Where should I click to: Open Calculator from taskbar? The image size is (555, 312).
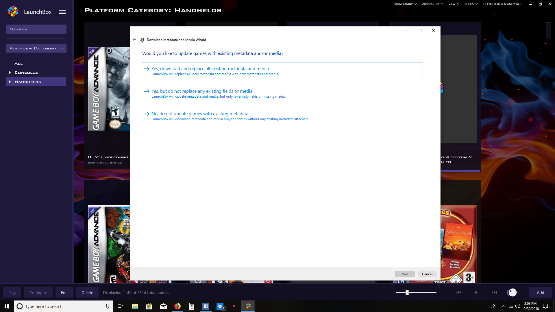192,306
